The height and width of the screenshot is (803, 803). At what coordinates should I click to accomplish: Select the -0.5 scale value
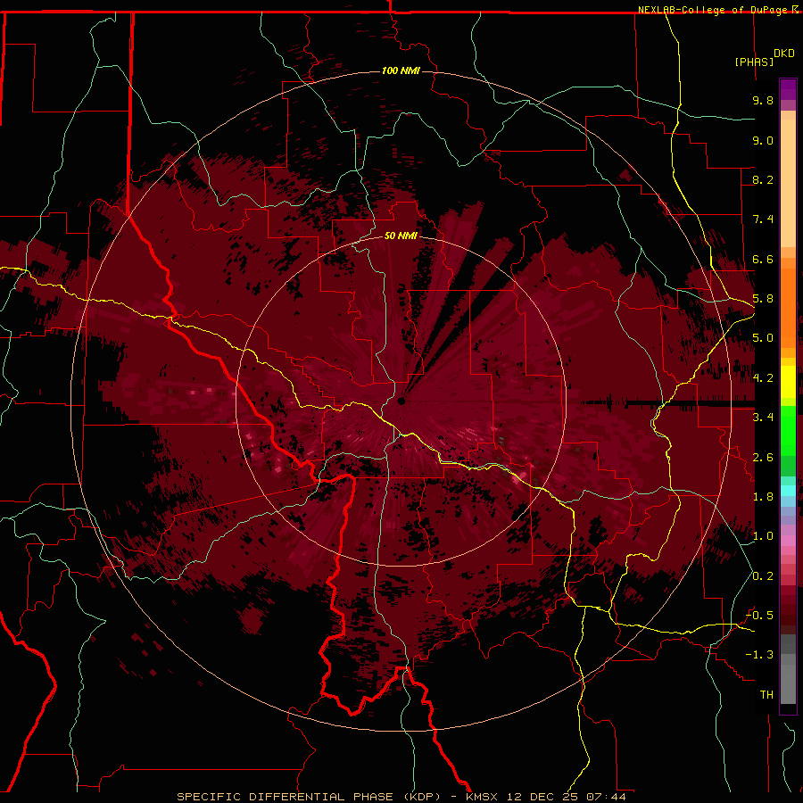click(759, 616)
